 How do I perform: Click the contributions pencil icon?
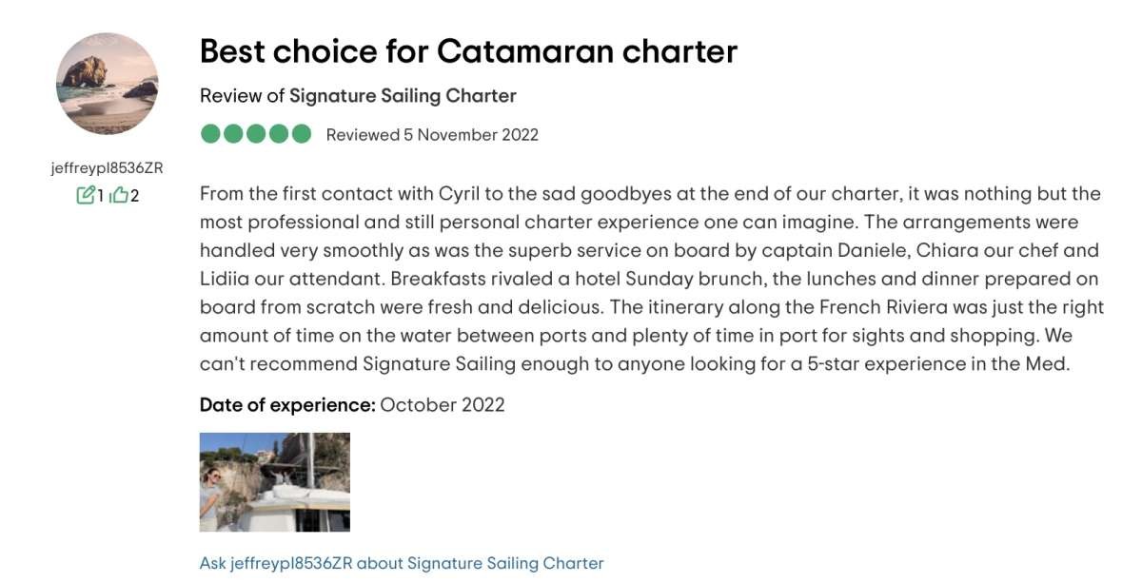coord(86,196)
